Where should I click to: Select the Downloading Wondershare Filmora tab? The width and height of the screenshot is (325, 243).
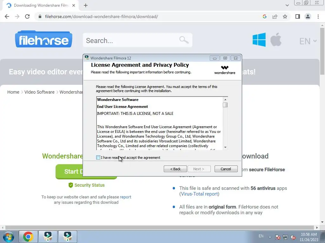click(40, 5)
